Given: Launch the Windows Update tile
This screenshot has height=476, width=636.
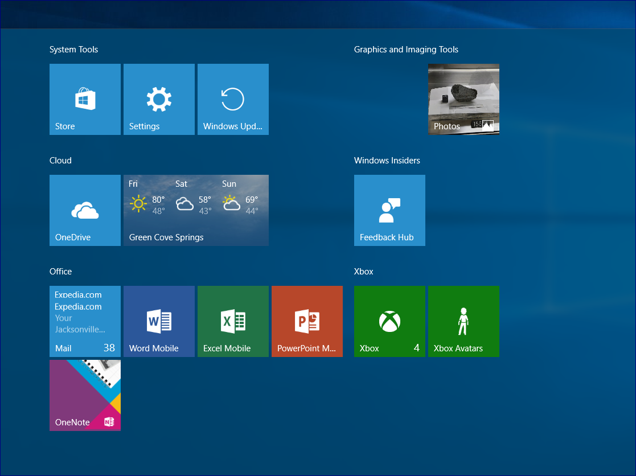Looking at the screenshot, I should [x=233, y=99].
